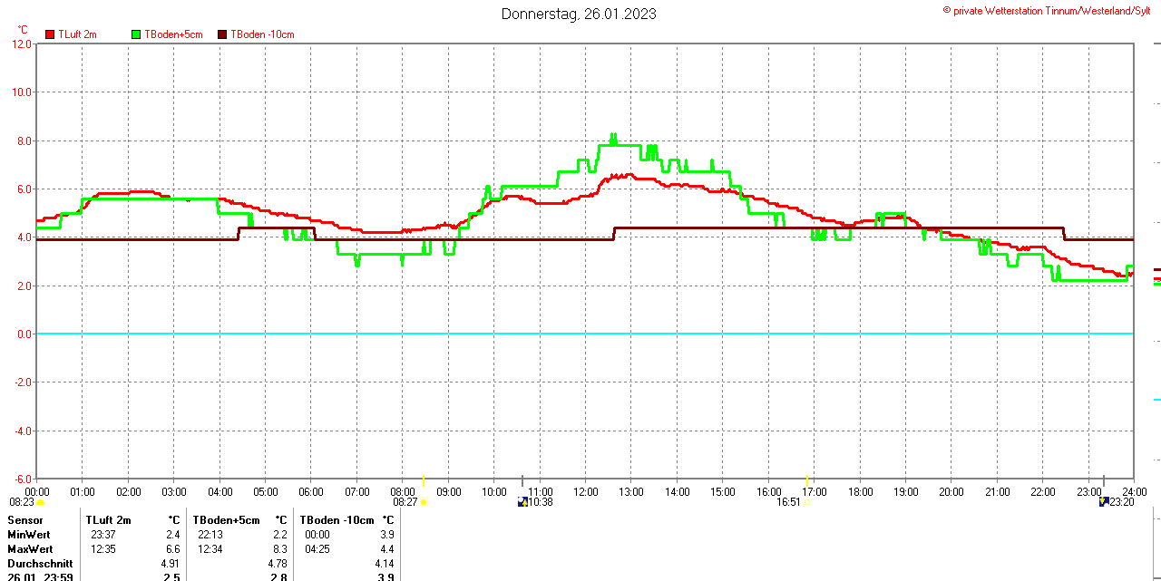1161x581 pixels.
Task: Click the 12:00 label on the time axis
Action: click(586, 491)
